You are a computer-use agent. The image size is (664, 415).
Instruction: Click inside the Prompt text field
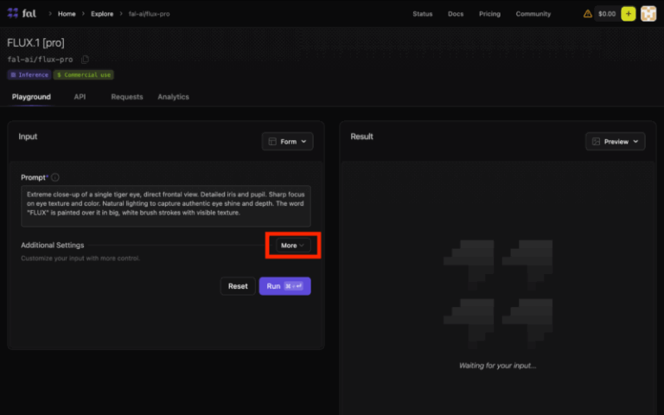click(x=165, y=206)
